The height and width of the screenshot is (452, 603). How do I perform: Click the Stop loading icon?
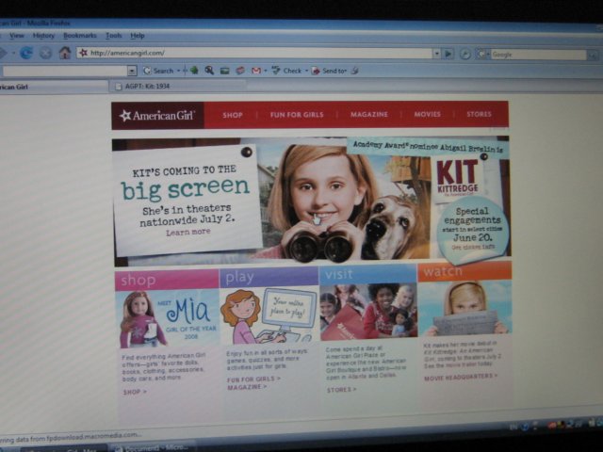pos(45,53)
